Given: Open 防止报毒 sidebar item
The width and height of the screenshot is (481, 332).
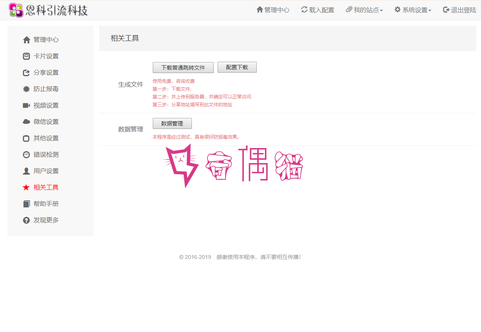Looking at the screenshot, I should (46, 89).
